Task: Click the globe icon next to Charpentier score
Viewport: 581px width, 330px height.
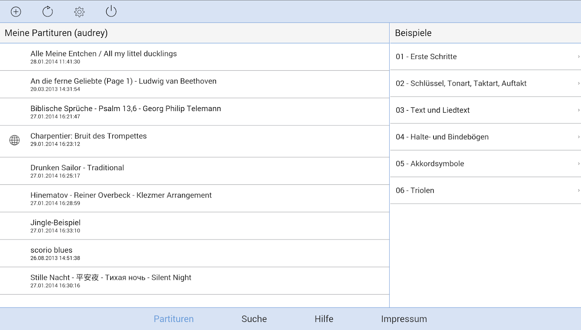Action: point(14,140)
